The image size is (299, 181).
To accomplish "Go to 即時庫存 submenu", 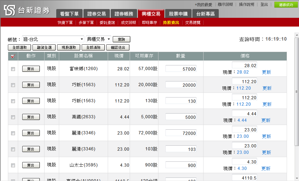I will click(149, 22).
